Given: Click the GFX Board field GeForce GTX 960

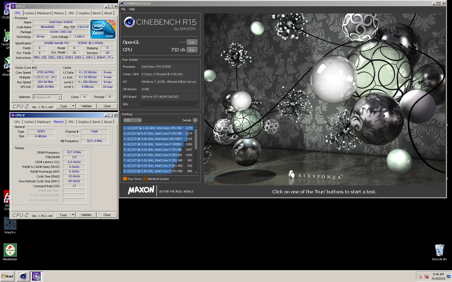Looking at the screenshot, I should 169,97.
